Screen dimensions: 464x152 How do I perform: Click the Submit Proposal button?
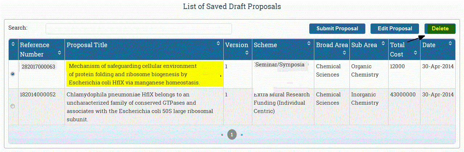(x=337, y=29)
